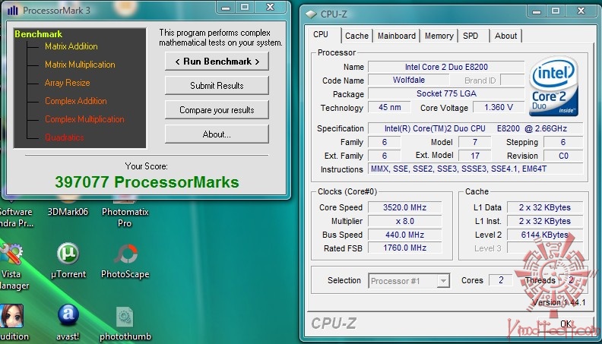Launch the µTorrent desktop icon
This screenshot has height=344, width=602.
[68, 260]
